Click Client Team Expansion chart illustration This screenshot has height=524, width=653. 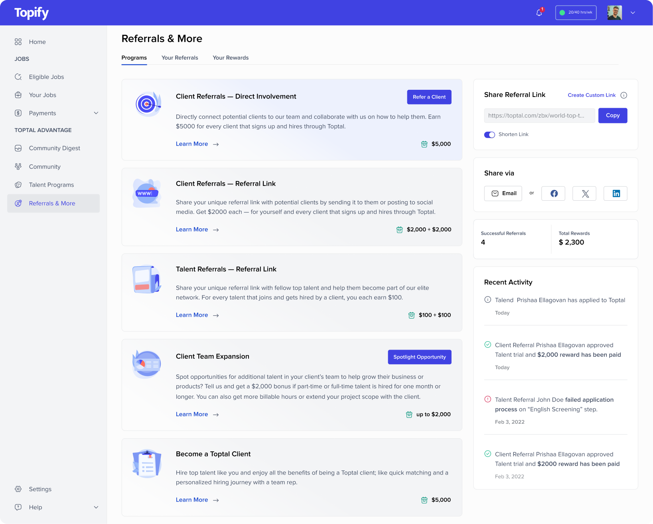[147, 364]
